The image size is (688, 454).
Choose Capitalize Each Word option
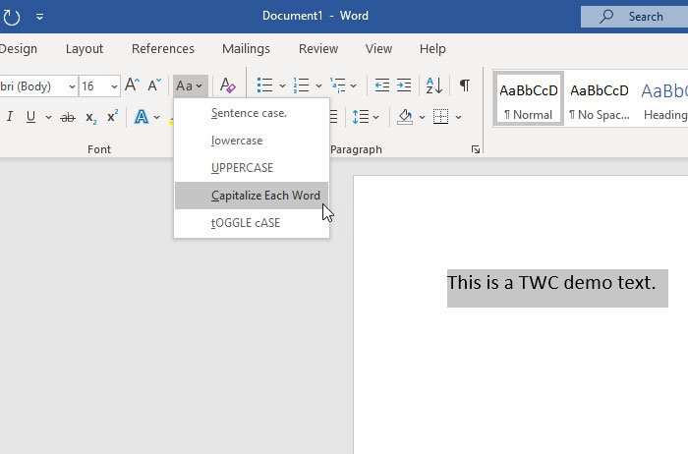[252, 196]
